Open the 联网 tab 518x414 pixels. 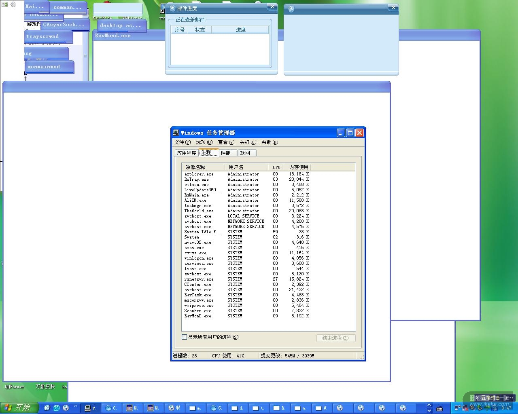(x=246, y=153)
